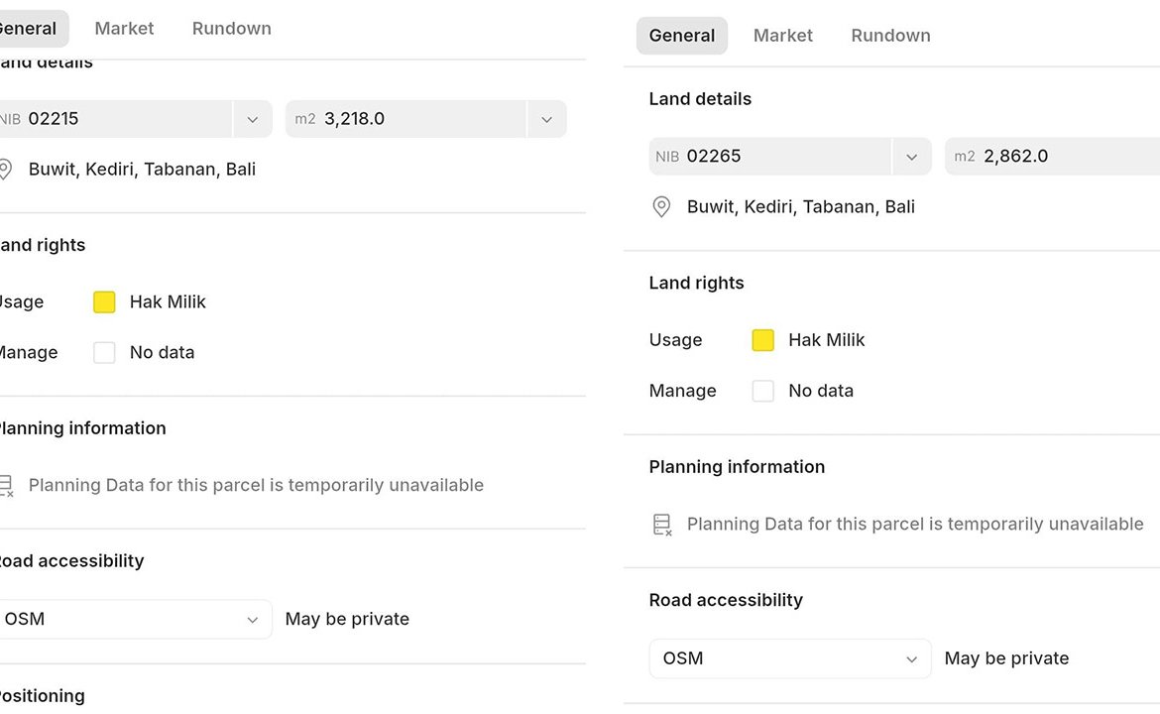Expand the NIB 02265 dropdown chevron
The height and width of the screenshot is (714, 1160).
(911, 157)
